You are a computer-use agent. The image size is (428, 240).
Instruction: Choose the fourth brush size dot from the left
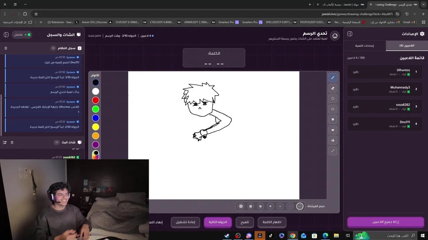click(x=270, y=206)
